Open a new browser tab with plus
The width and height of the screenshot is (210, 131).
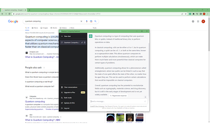click(x=29, y=10)
